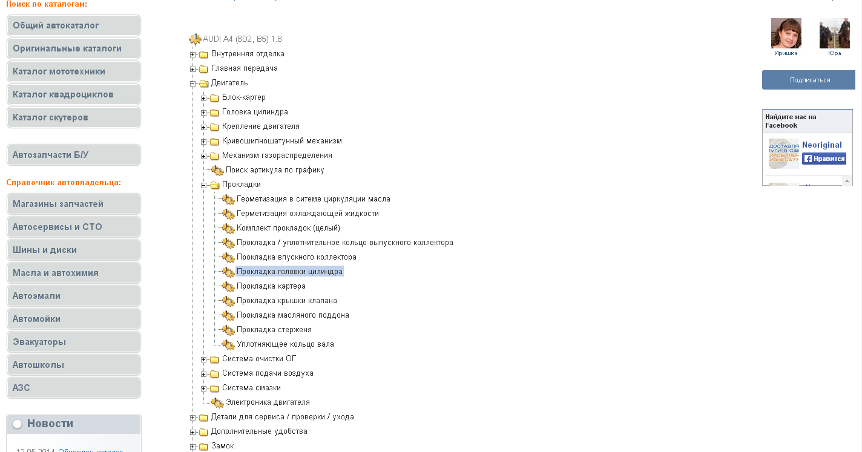Click the Facebook widget scrollbar arrow
862x452 pixels.
(847, 181)
